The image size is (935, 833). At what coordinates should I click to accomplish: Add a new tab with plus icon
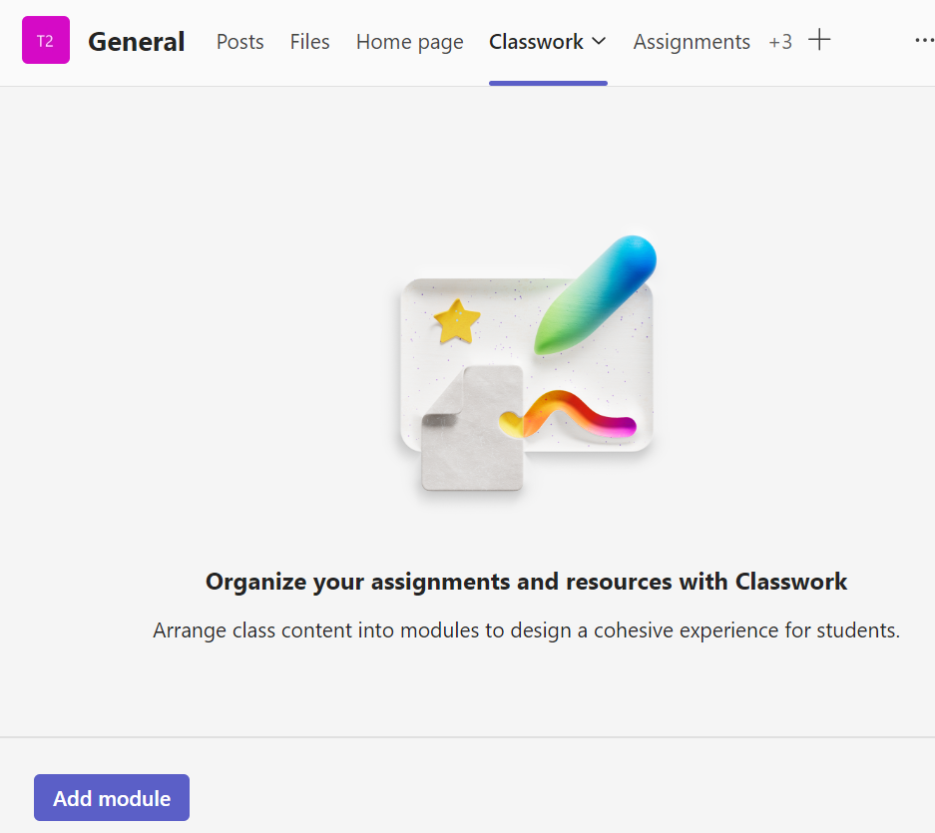pos(819,41)
